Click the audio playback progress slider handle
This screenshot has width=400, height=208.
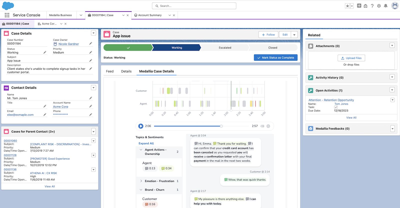(221, 126)
